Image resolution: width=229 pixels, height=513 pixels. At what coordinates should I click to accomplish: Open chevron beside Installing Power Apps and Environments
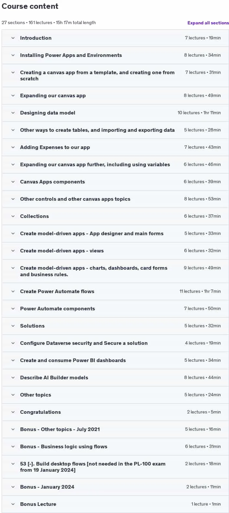pos(13,55)
